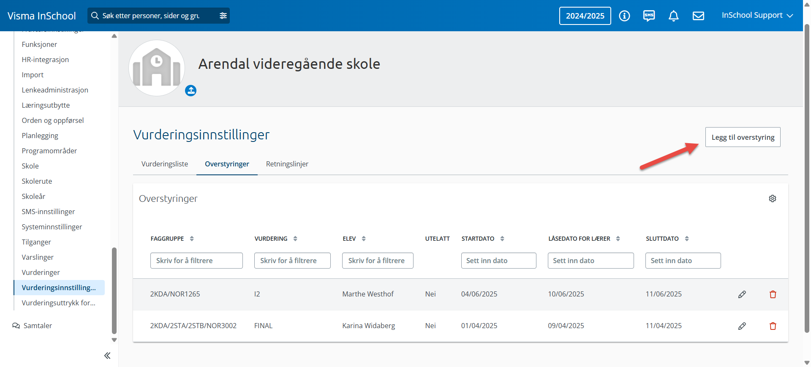The height and width of the screenshot is (367, 811).
Task: Click sidebar scrollbar down arrow
Action: [x=114, y=340]
